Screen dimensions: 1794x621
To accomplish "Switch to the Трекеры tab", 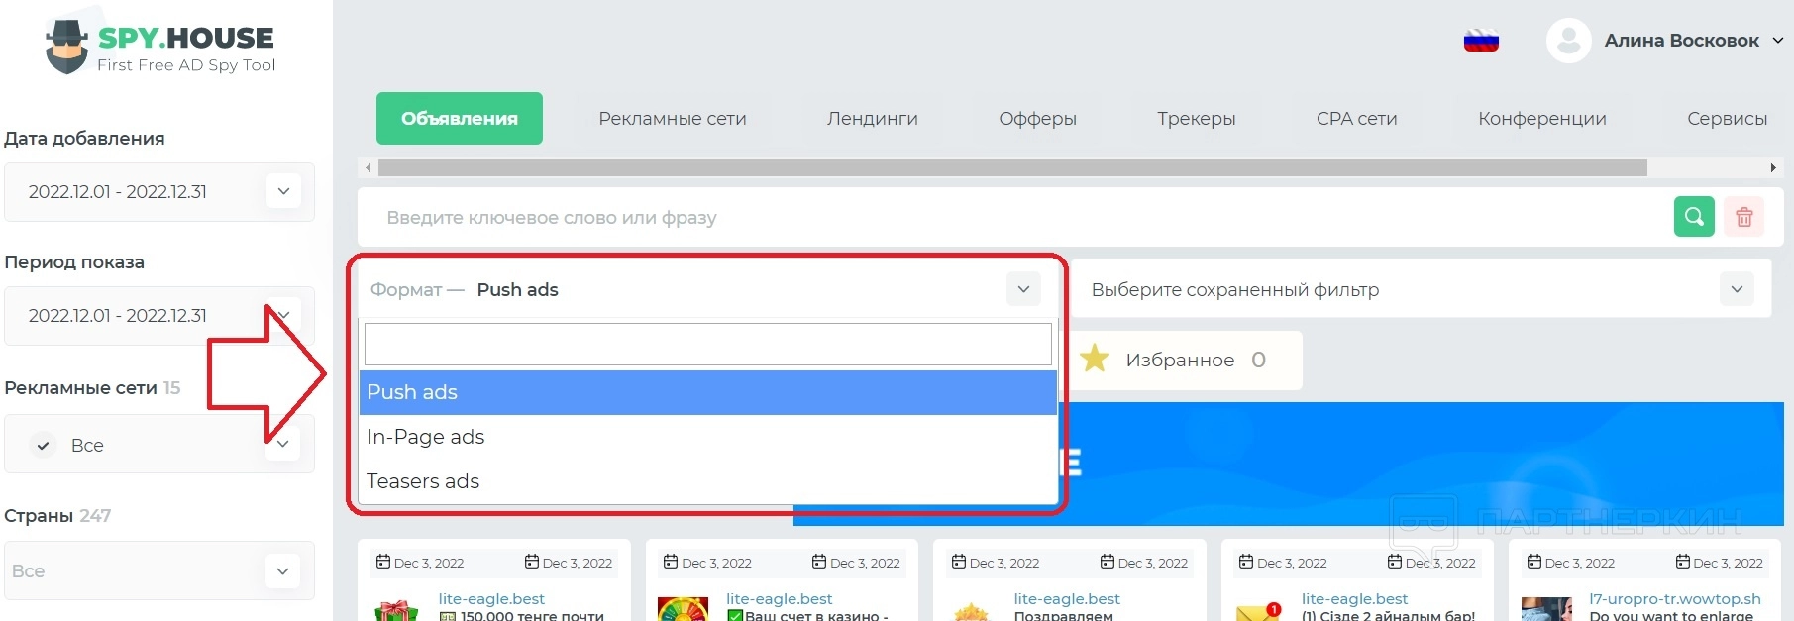I will 1197,118.
